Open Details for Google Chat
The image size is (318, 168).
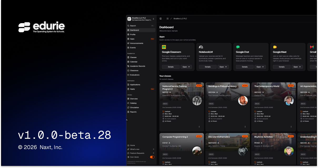(x=245, y=67)
